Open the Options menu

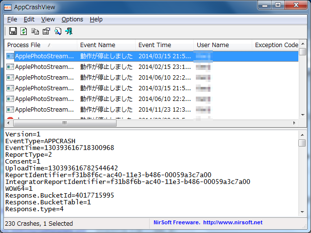point(72,19)
